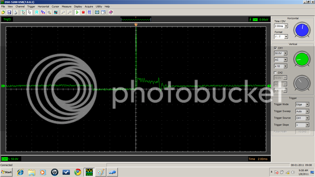
Task: Expand the Trigger Mode Edge dropdown
Action: click(307, 104)
